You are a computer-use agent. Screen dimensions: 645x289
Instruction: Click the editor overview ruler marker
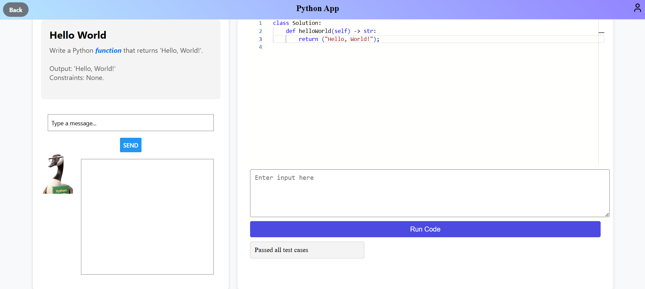click(x=601, y=33)
